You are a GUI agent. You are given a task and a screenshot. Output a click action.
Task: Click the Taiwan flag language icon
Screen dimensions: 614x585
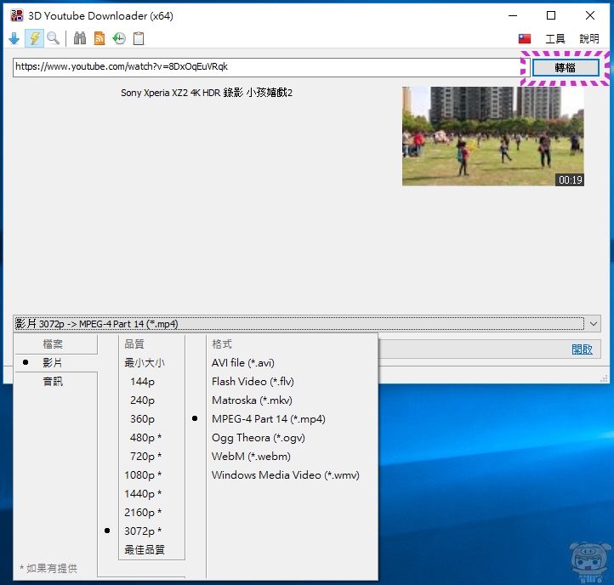(525, 39)
